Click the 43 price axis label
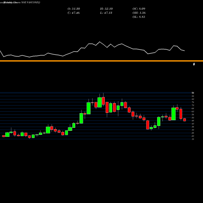The image size is (203, 203). coord(193,124)
